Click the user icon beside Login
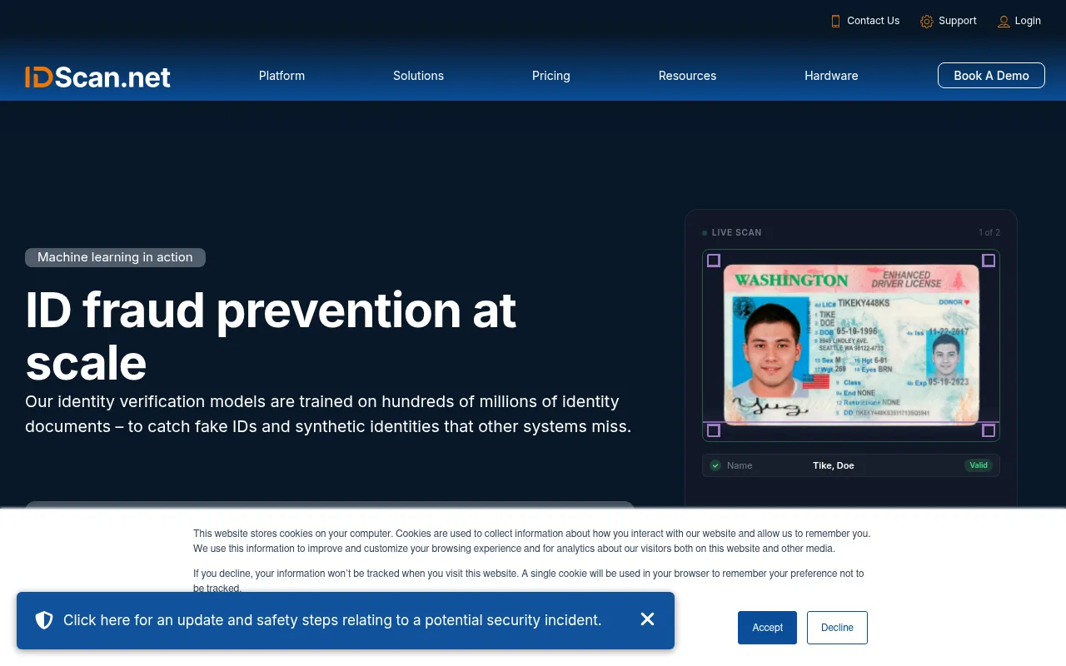The width and height of the screenshot is (1066, 666). coord(1004,21)
